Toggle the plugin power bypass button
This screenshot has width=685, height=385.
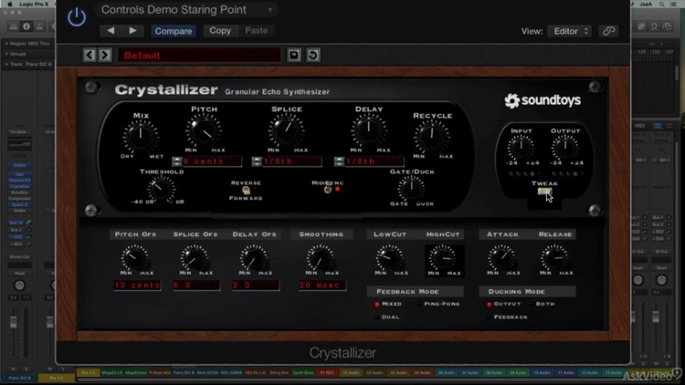click(77, 17)
